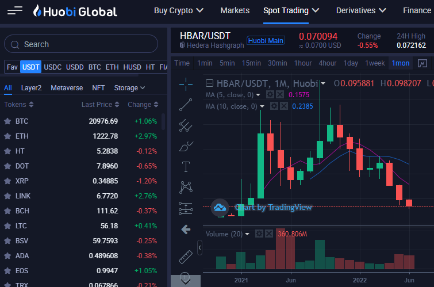Click the back arrow in chart toolbar
The height and width of the screenshot is (287, 434).
(x=186, y=229)
